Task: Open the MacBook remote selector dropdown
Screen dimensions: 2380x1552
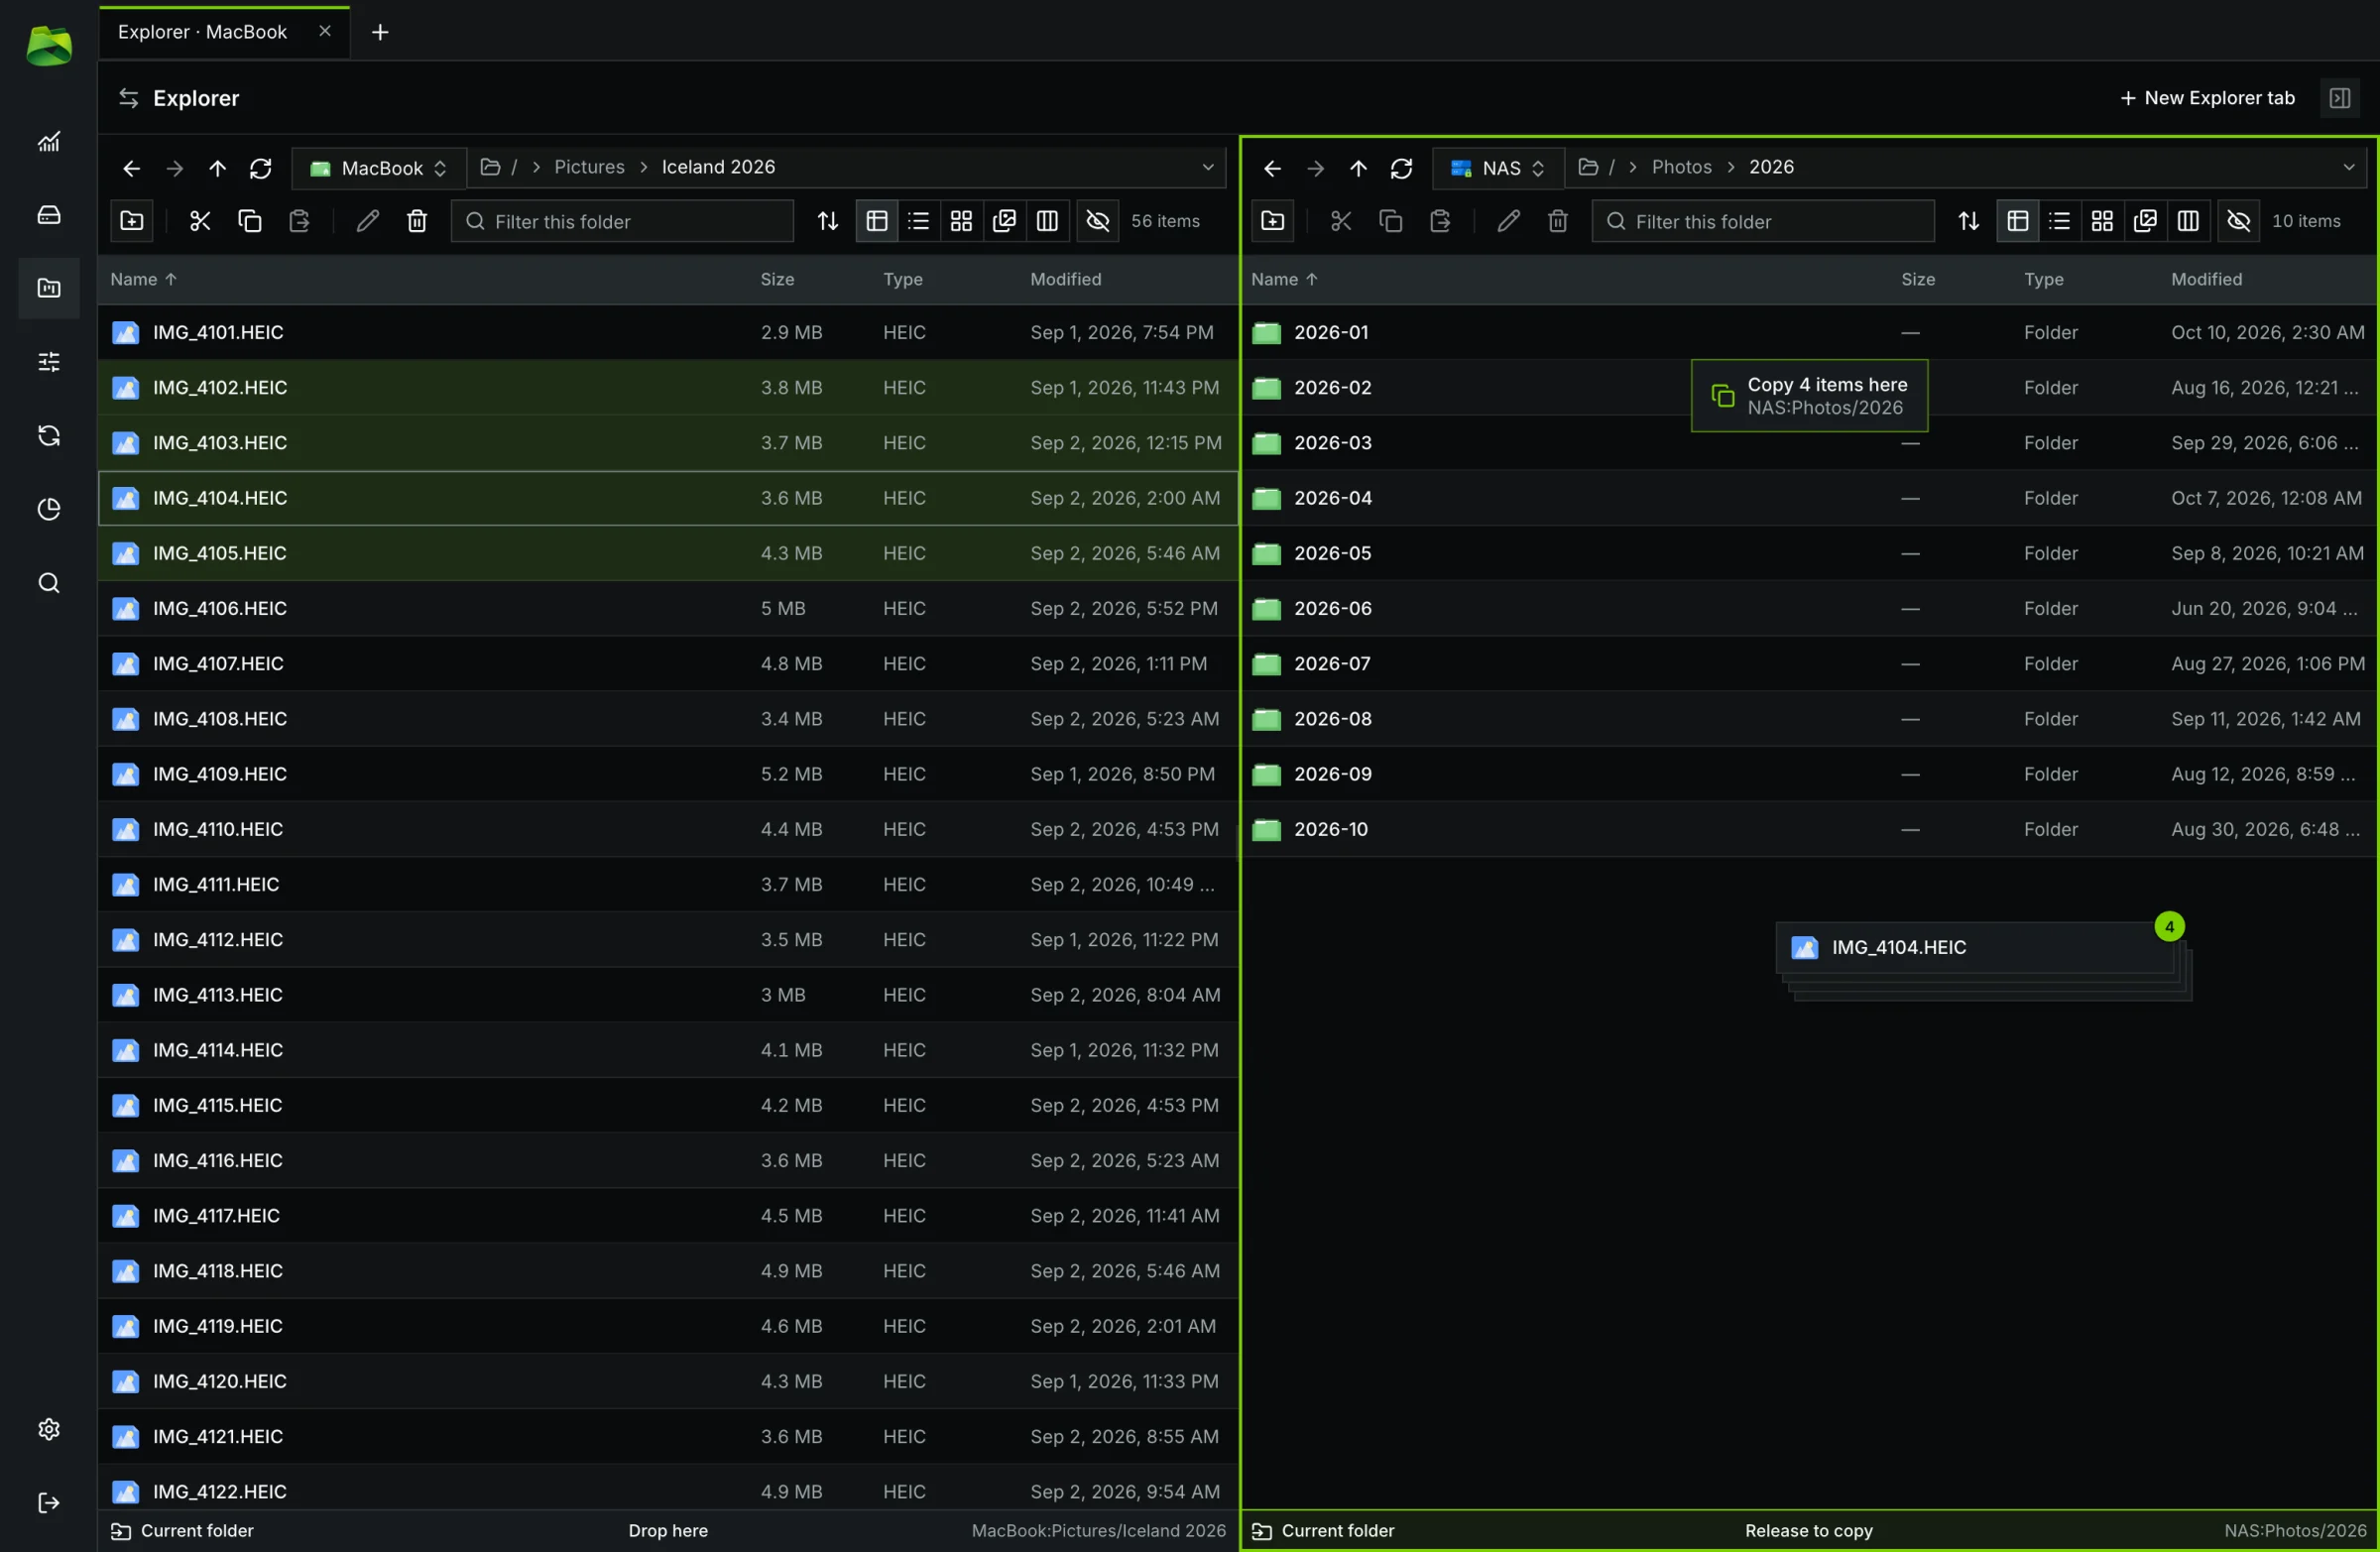Action: pyautogui.click(x=379, y=168)
